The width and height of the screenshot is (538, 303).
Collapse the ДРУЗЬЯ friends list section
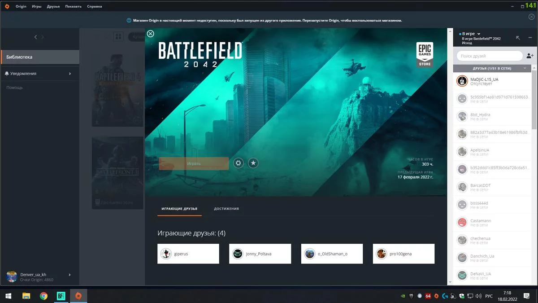(525, 68)
